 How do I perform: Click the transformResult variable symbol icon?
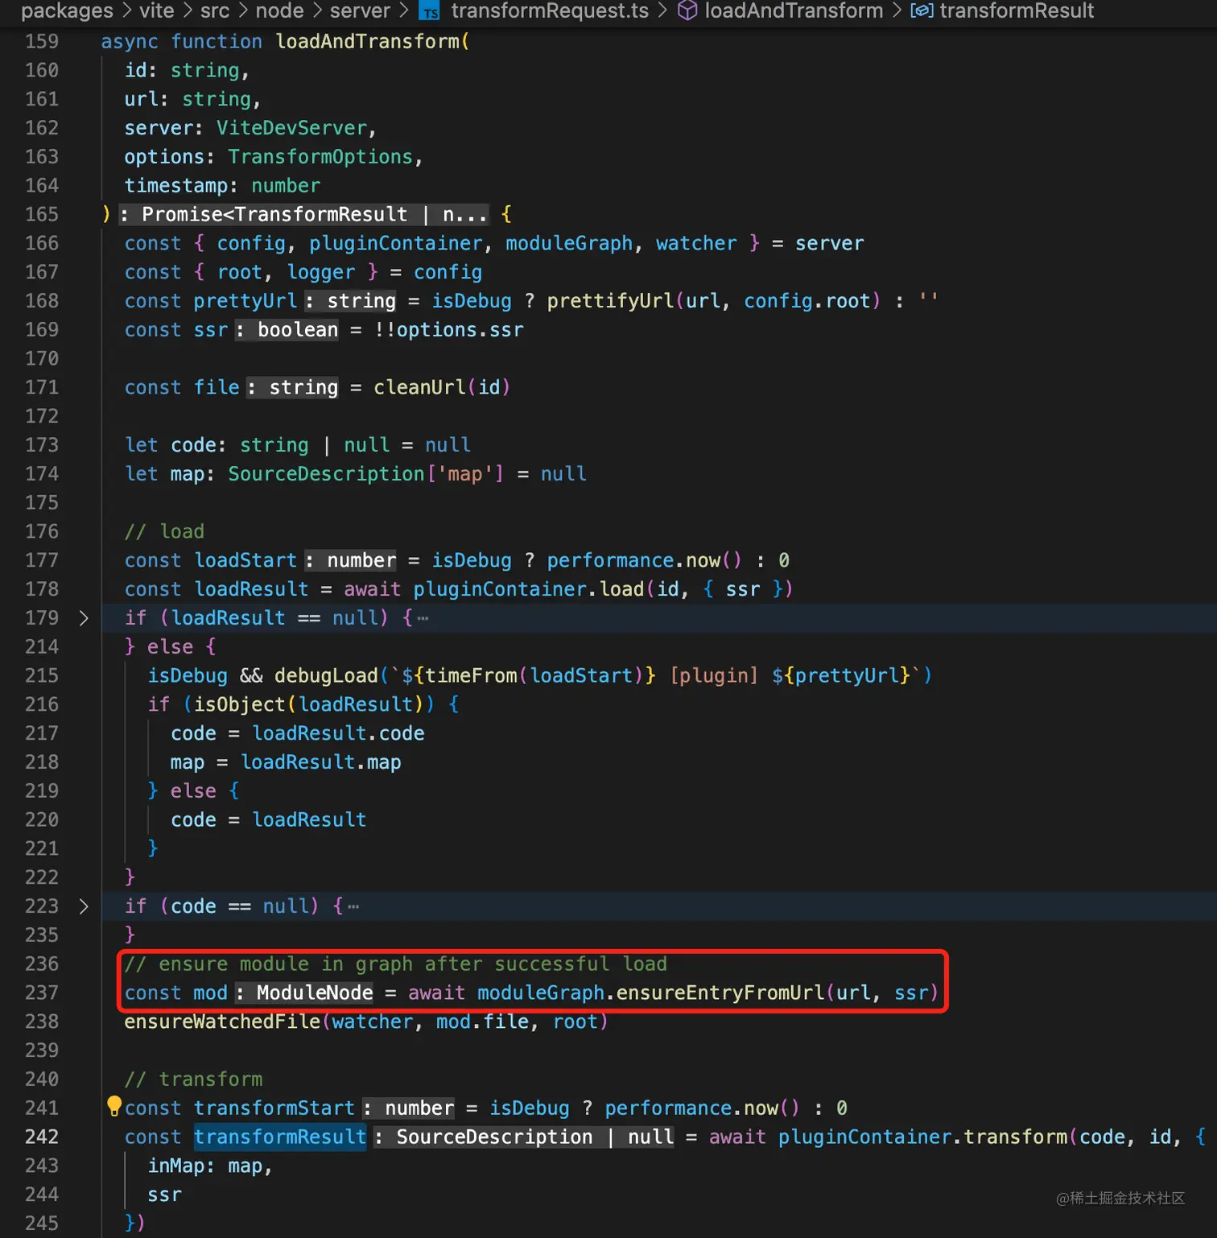click(922, 10)
